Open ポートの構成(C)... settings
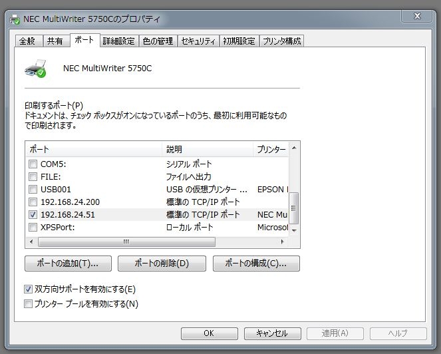 [256, 264]
